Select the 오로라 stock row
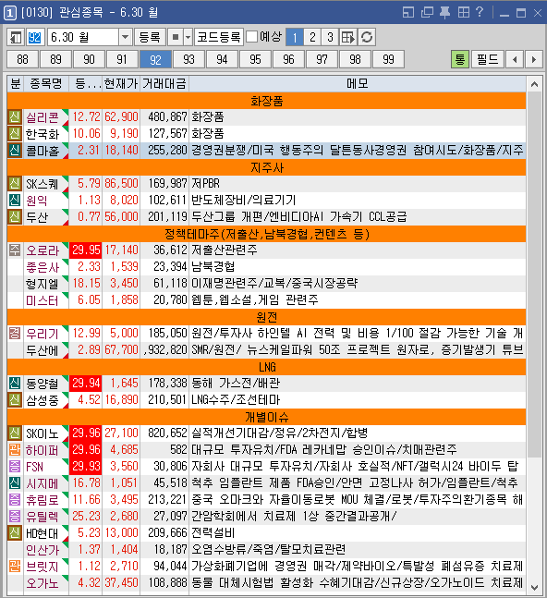547x598 pixels. point(266,250)
